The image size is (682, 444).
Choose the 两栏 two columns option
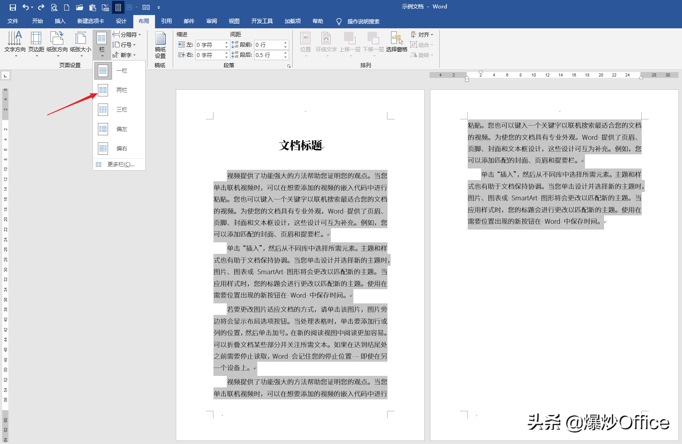[119, 90]
